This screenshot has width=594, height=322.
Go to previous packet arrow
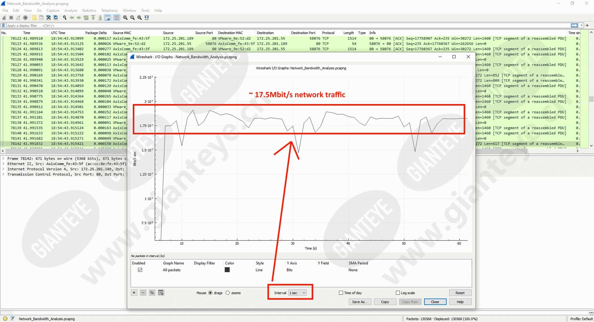coord(72,18)
